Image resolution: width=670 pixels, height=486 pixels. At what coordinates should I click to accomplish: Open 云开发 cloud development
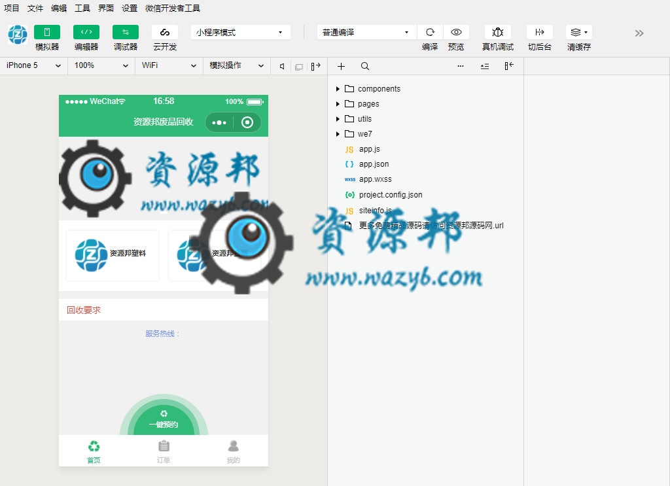click(x=165, y=32)
